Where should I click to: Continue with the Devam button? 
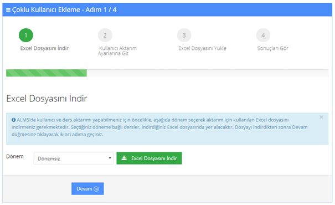click(x=87, y=188)
